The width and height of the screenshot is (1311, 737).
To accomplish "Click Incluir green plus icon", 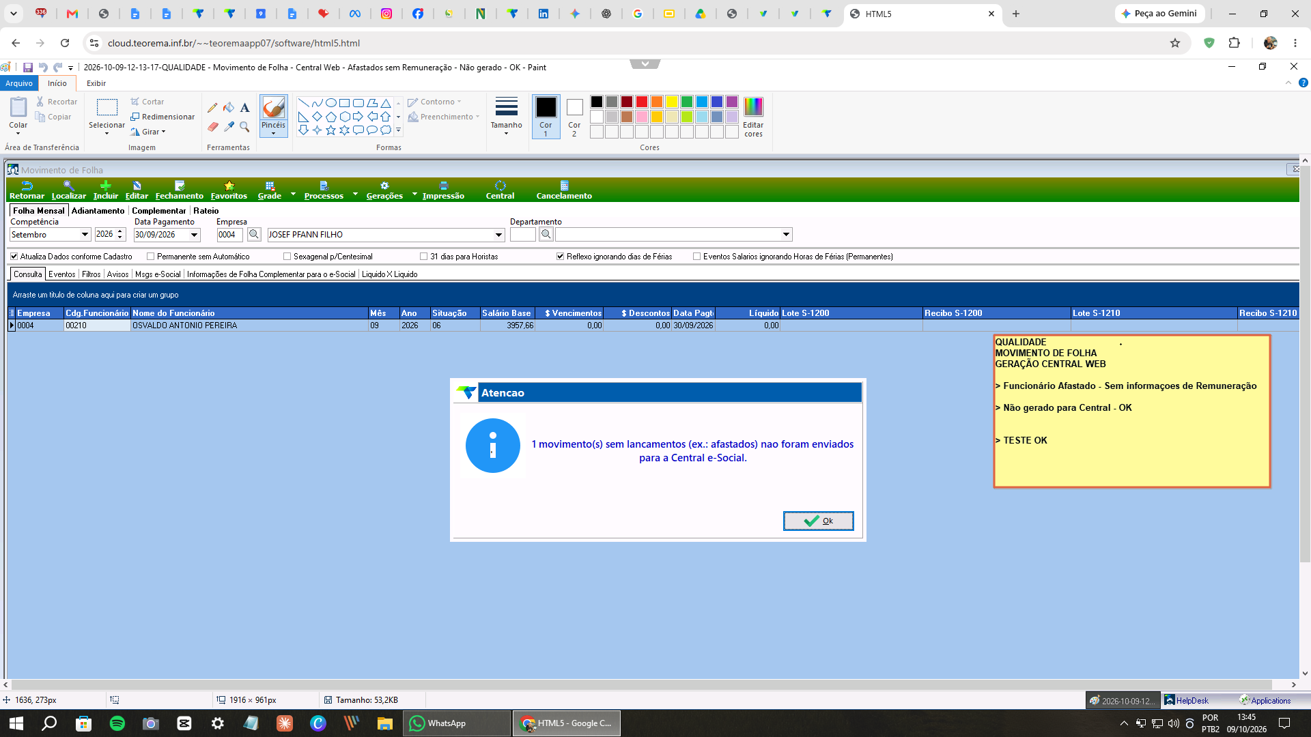I will (105, 190).
